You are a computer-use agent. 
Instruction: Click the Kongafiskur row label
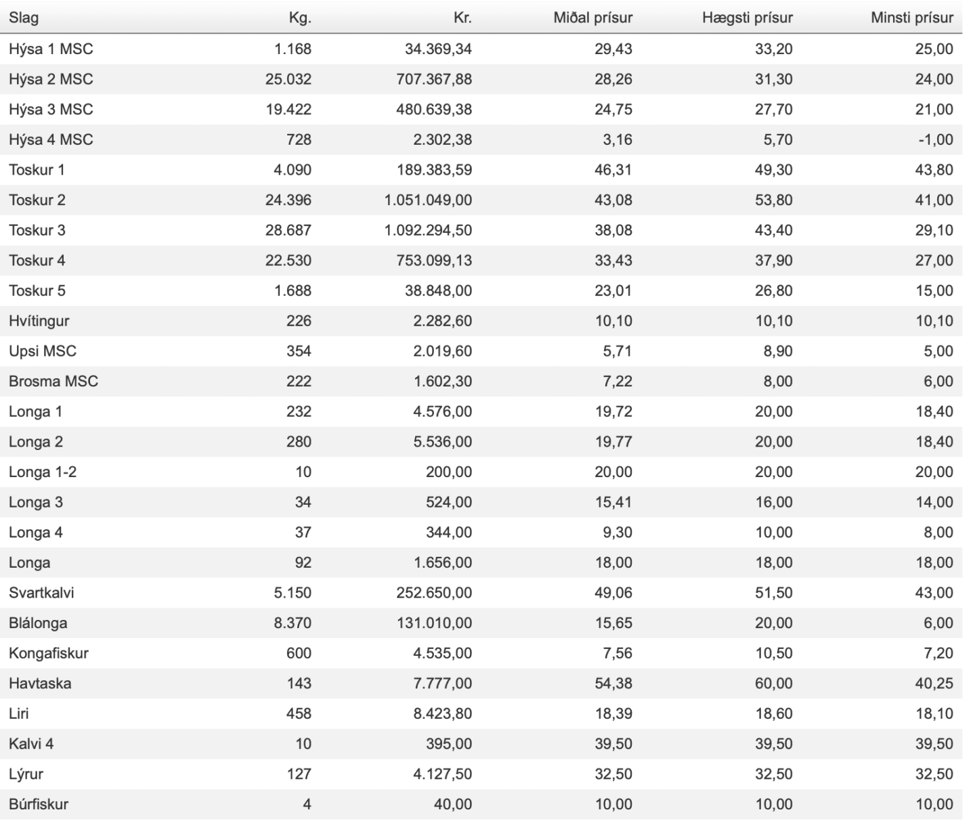49,653
